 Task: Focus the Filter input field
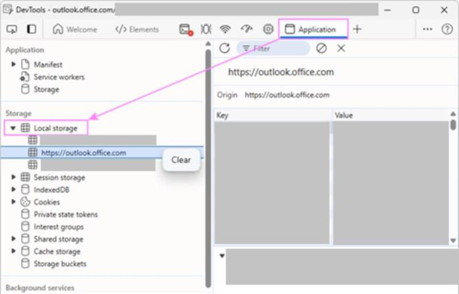[273, 48]
